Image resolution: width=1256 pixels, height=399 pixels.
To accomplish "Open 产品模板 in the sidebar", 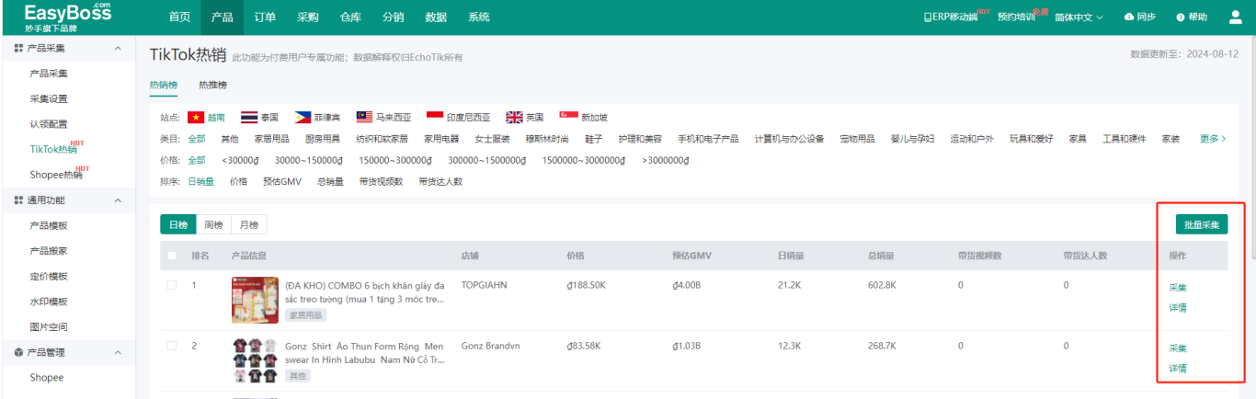I will coord(49,225).
